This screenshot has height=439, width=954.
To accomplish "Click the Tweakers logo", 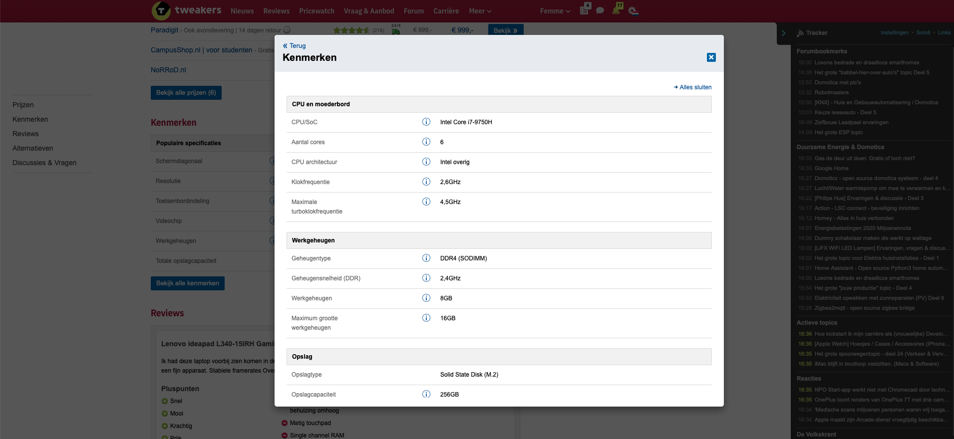I will coord(187,10).
